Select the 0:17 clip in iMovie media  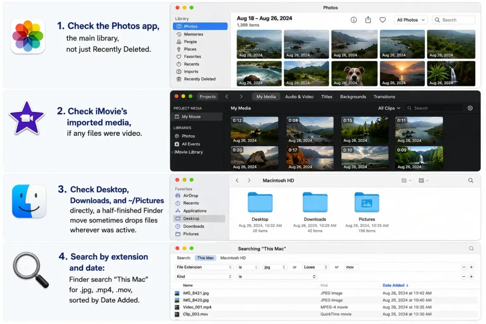tap(309, 158)
